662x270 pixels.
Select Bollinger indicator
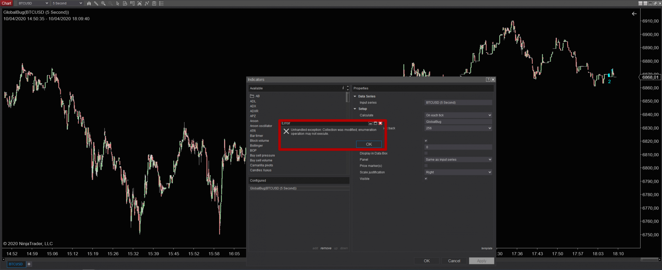(x=256, y=146)
